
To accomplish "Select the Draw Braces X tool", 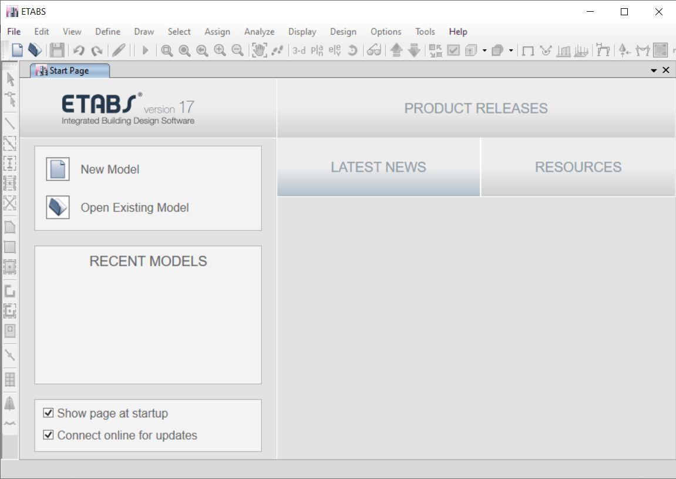I will [10, 203].
